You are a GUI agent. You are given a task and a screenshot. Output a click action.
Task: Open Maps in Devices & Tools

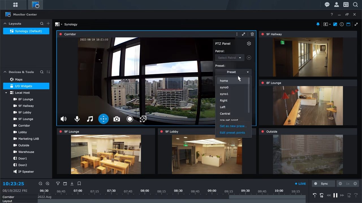[x=26, y=80]
